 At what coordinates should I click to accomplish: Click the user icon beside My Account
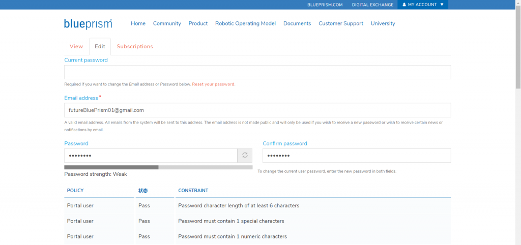404,5
